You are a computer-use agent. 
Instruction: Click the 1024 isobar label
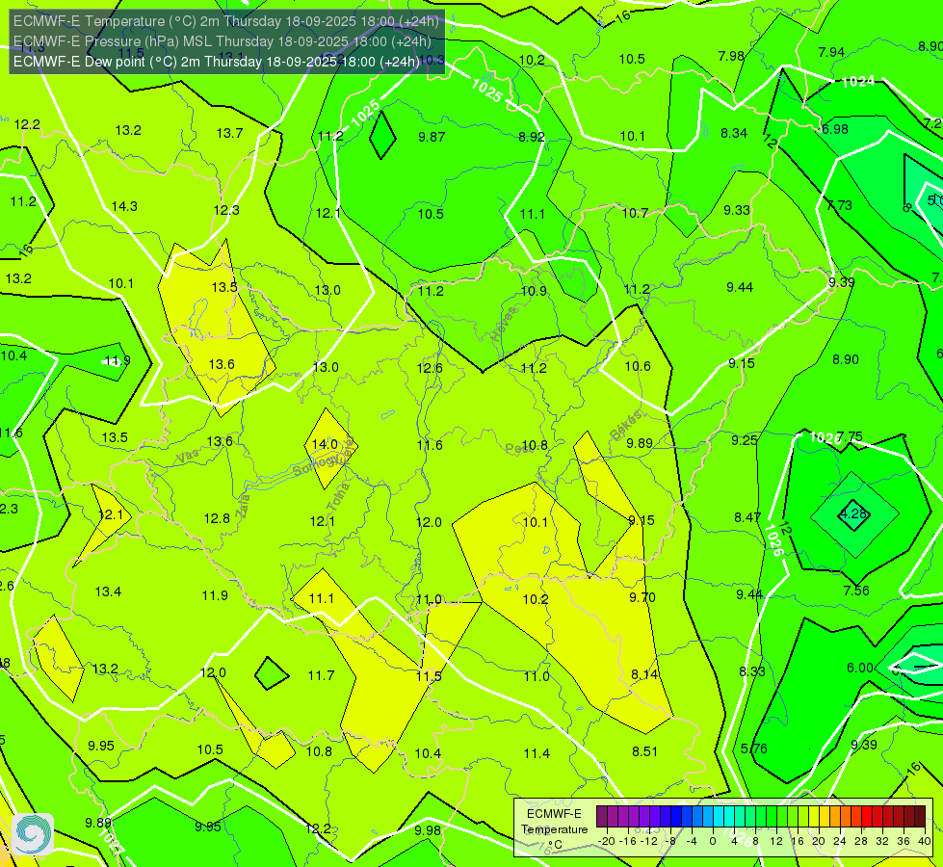coord(857,82)
